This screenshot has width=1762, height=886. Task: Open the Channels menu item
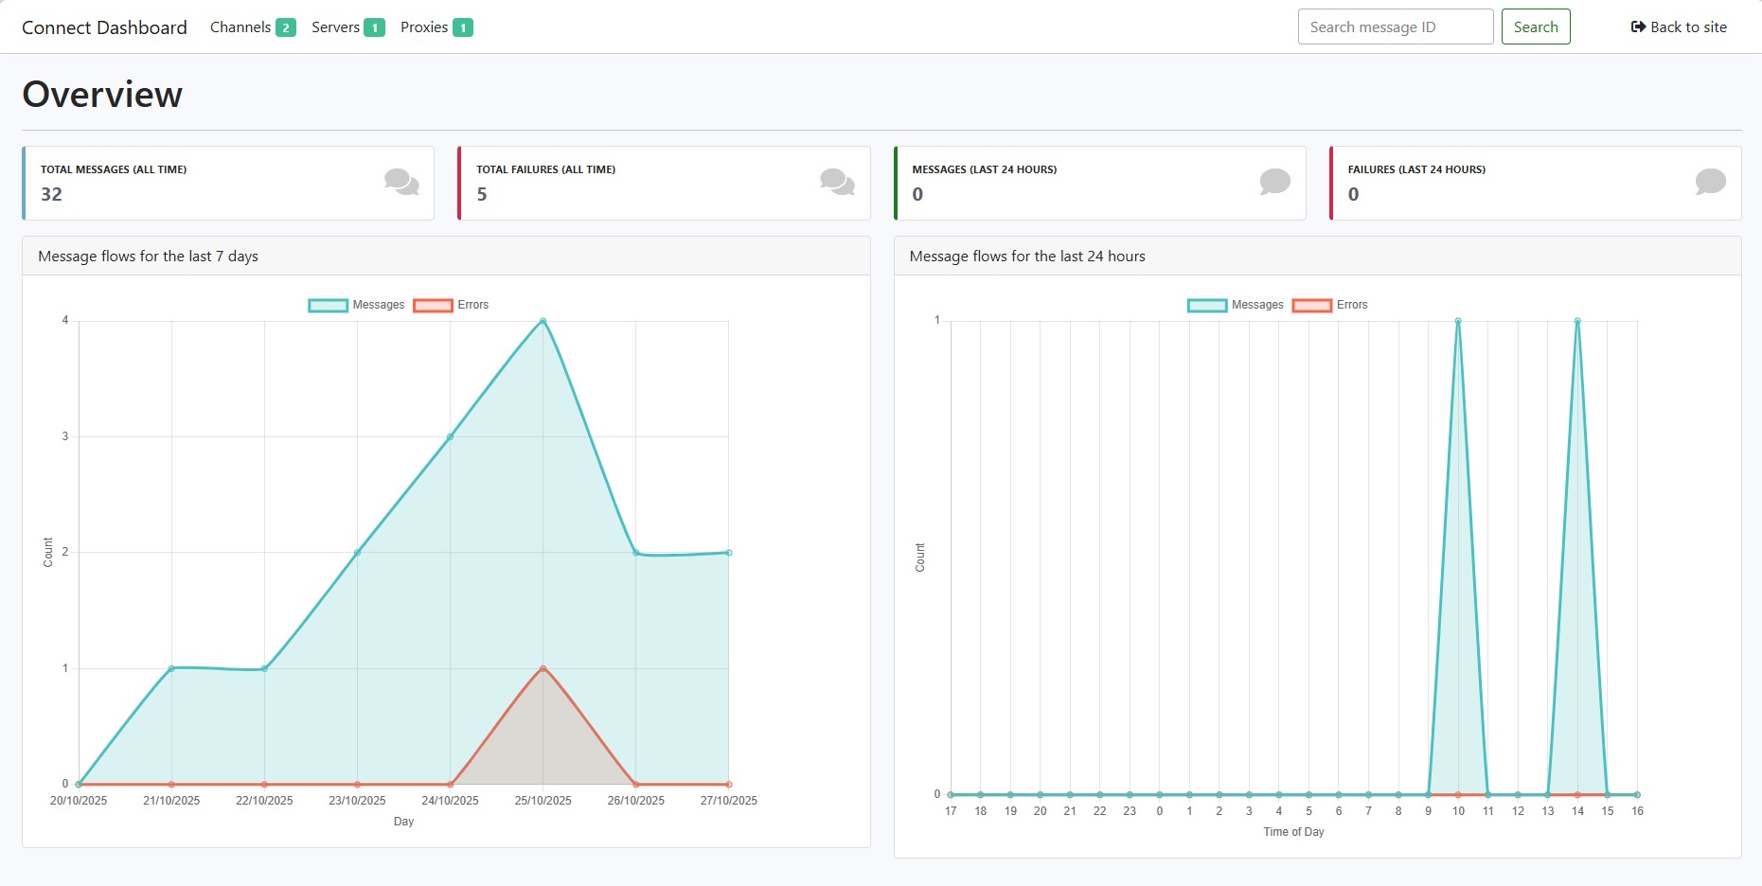(240, 27)
